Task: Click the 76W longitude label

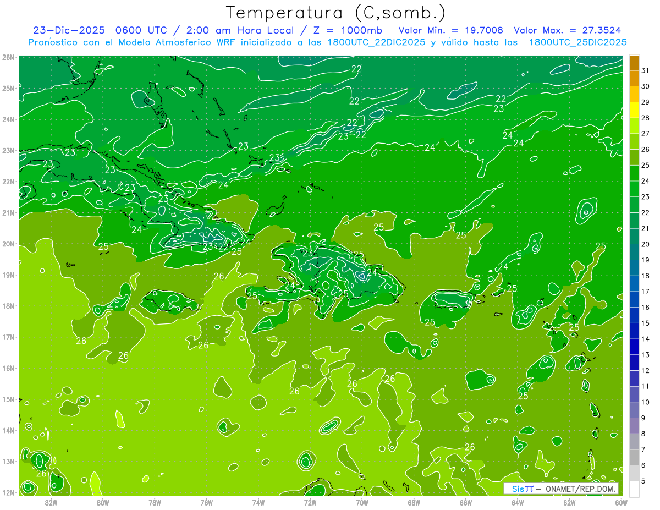Action: pyautogui.click(x=207, y=502)
